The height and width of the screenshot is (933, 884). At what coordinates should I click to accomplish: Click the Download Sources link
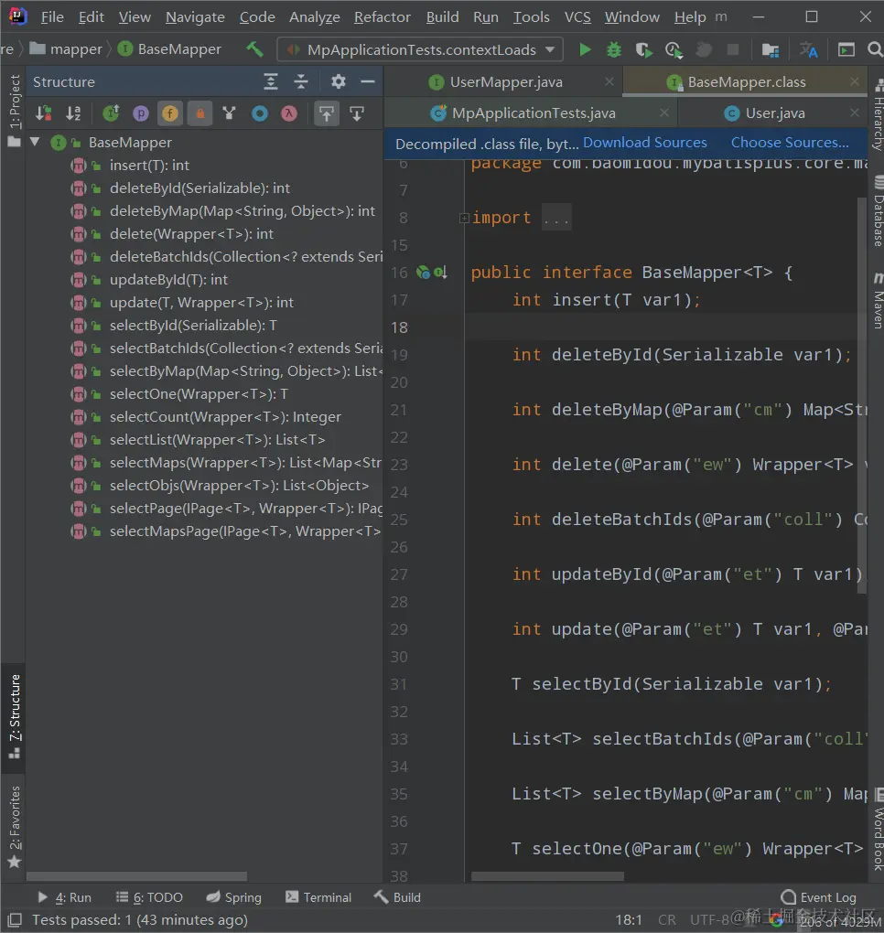tap(644, 143)
